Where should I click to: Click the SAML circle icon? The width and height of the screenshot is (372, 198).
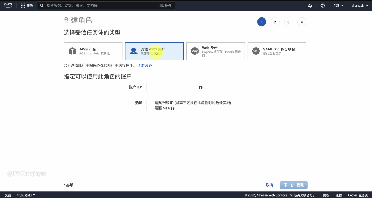pos(256,51)
